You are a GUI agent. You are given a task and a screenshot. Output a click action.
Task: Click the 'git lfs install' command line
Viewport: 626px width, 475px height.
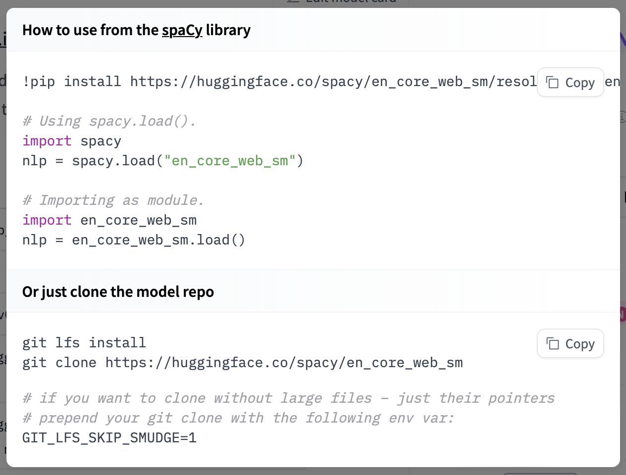(84, 343)
